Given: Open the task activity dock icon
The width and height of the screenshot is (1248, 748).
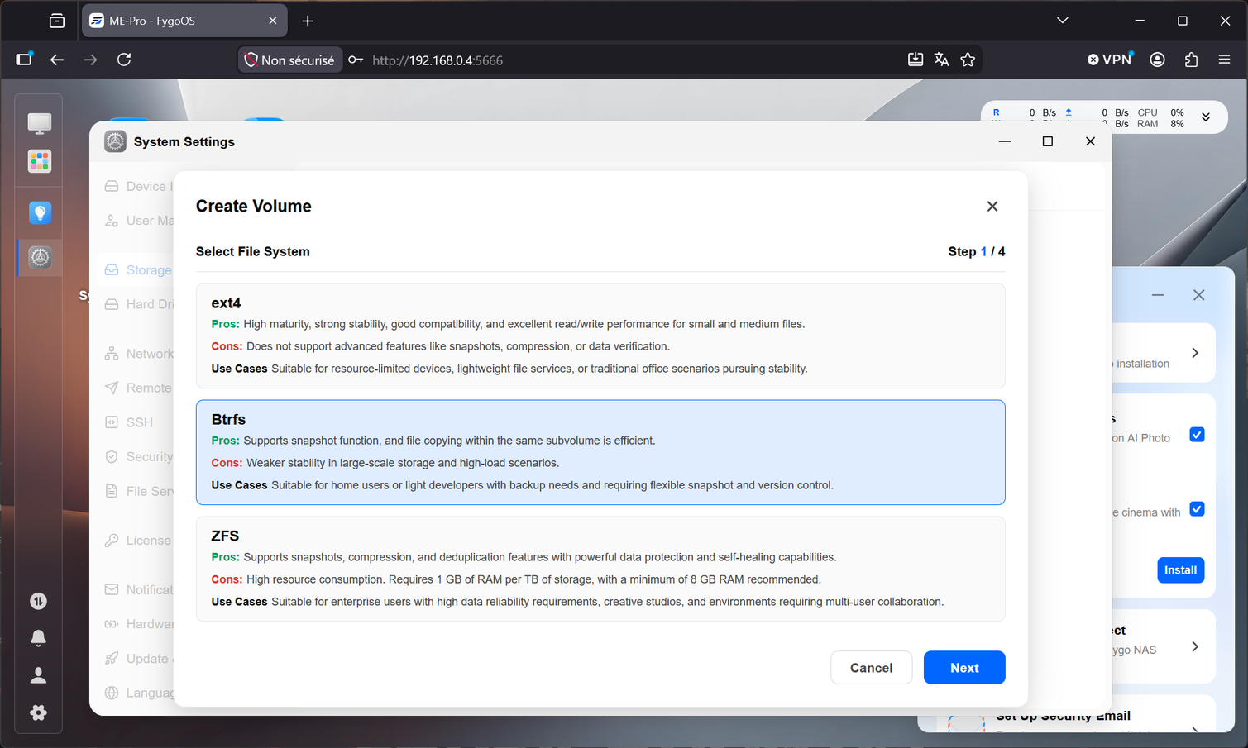Looking at the screenshot, I should coord(38,601).
